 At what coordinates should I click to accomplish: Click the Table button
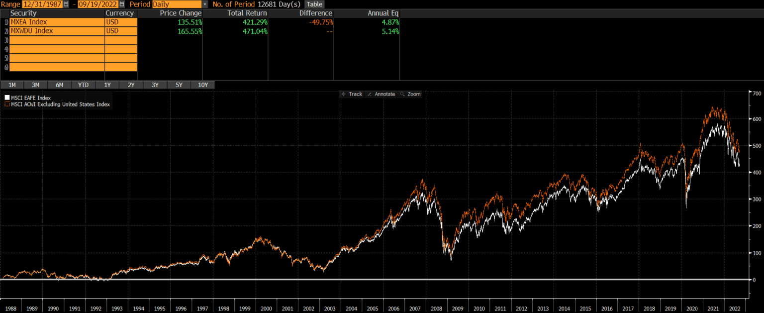click(314, 4)
